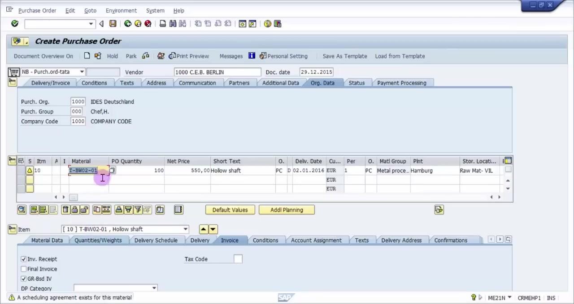The width and height of the screenshot is (574, 304).
Task: Open the Environment menu
Action: 121,10
